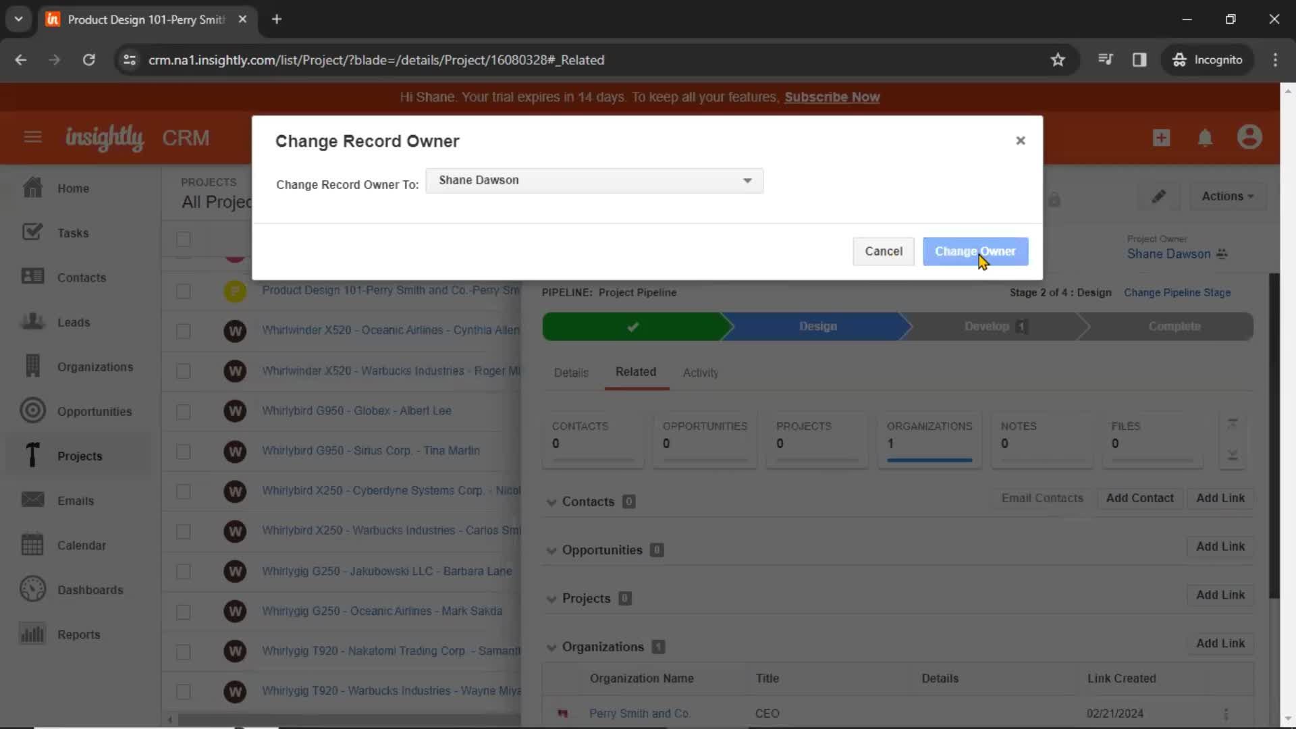Click the Perry Smith and Co. organization link

click(640, 713)
